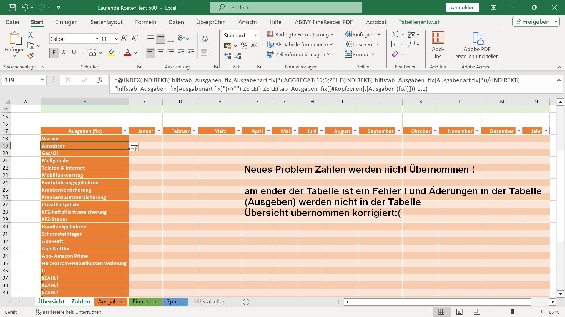
Task: Switch to the Ausgaben sheet tab
Action: (111, 302)
